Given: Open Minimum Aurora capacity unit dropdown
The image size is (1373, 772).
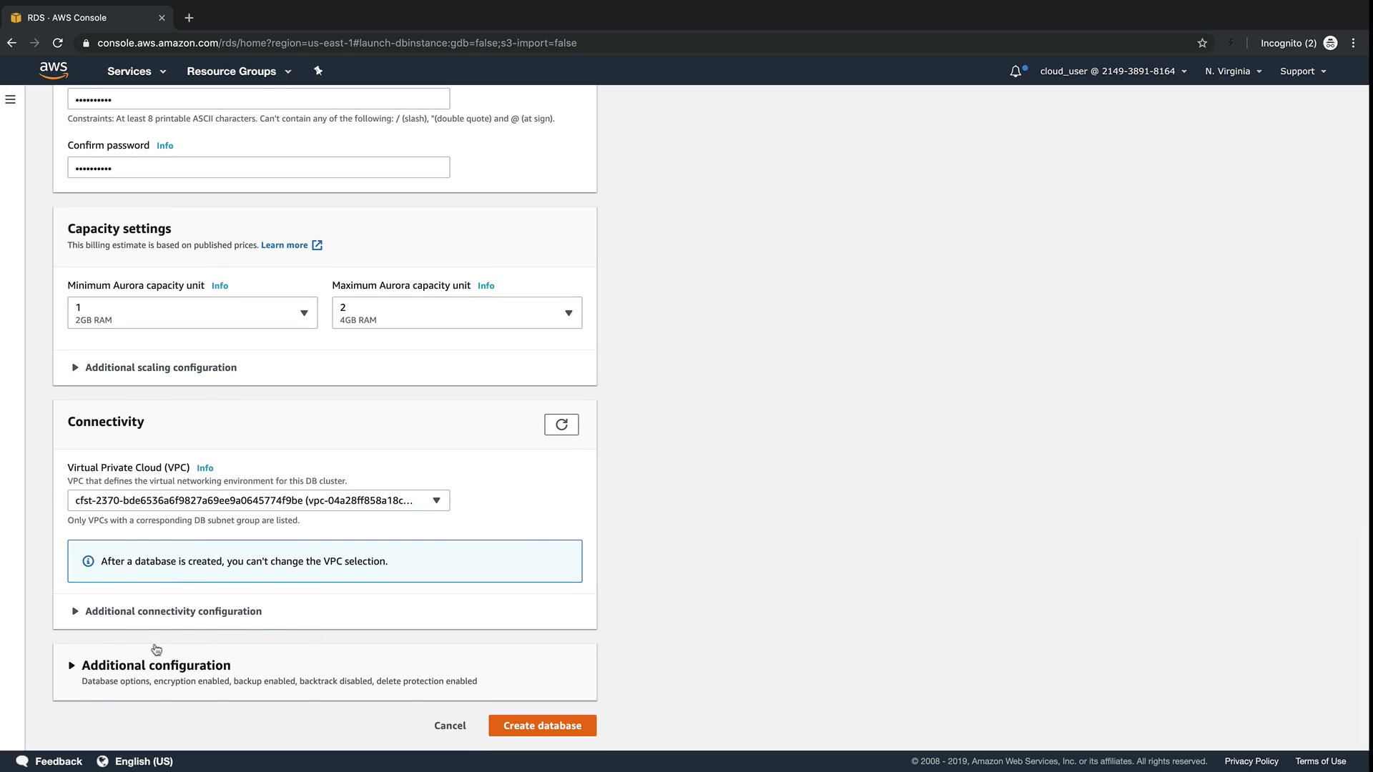Looking at the screenshot, I should tap(192, 313).
